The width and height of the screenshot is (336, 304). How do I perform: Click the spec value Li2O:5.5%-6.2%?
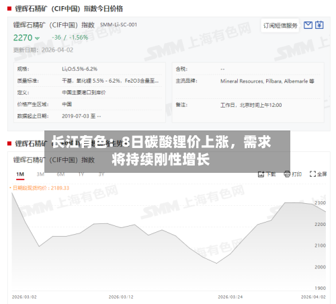click(79, 69)
